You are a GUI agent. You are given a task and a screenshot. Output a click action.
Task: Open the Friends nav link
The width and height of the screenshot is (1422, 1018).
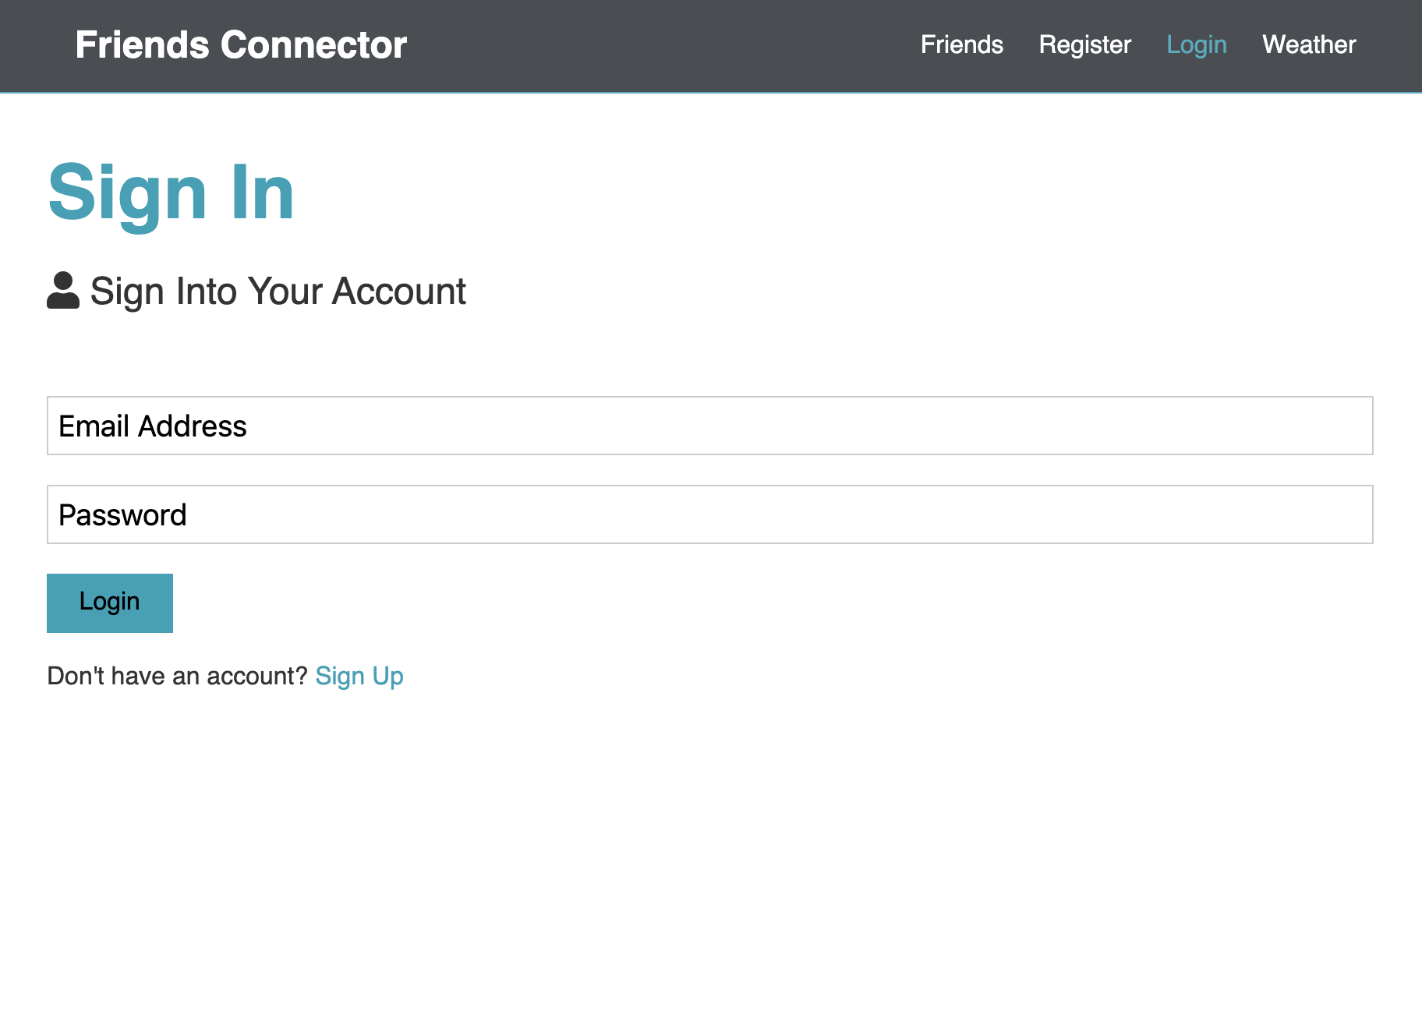[x=961, y=45]
